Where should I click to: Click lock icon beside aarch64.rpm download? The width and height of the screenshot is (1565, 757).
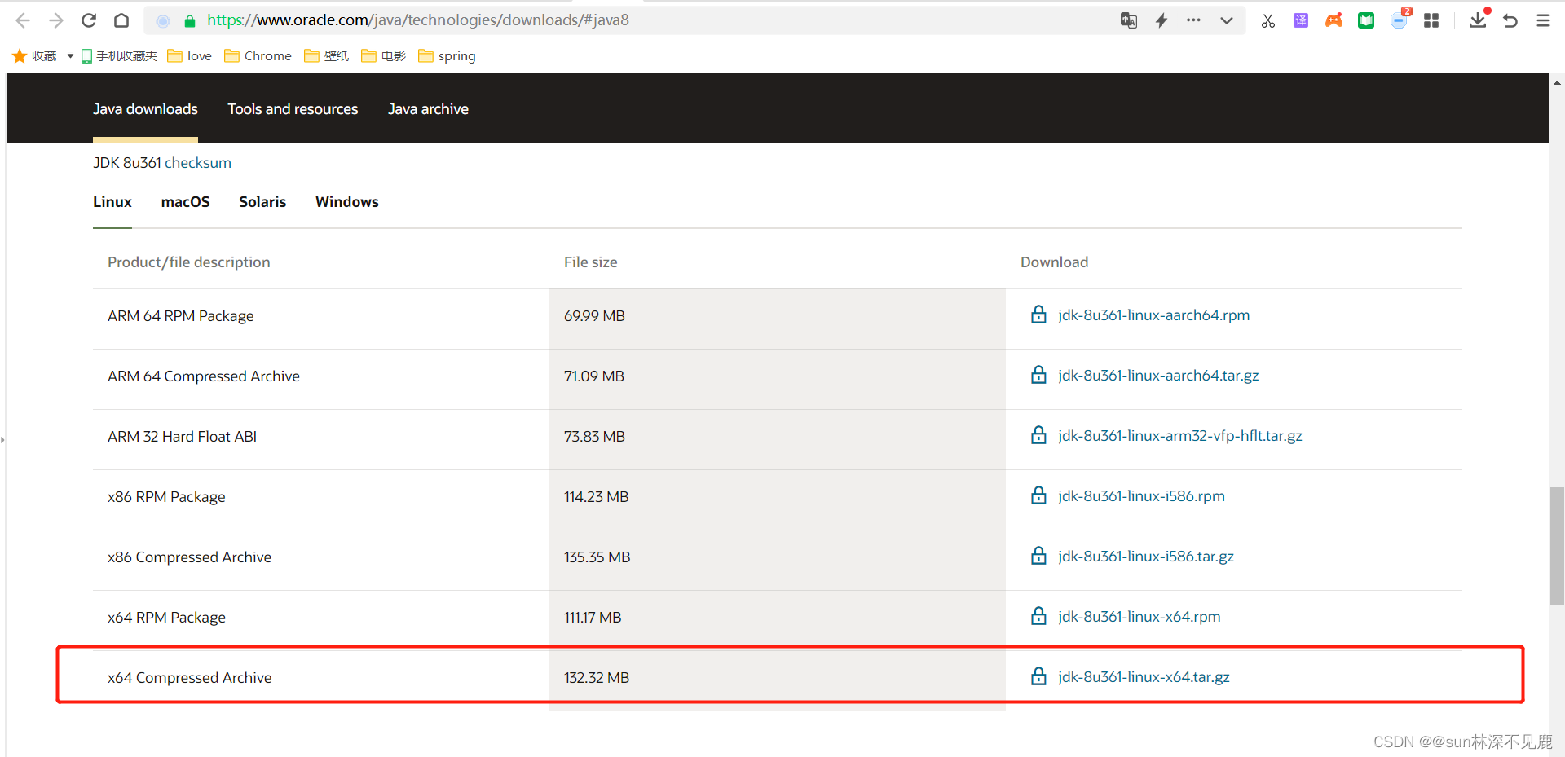tap(1038, 315)
